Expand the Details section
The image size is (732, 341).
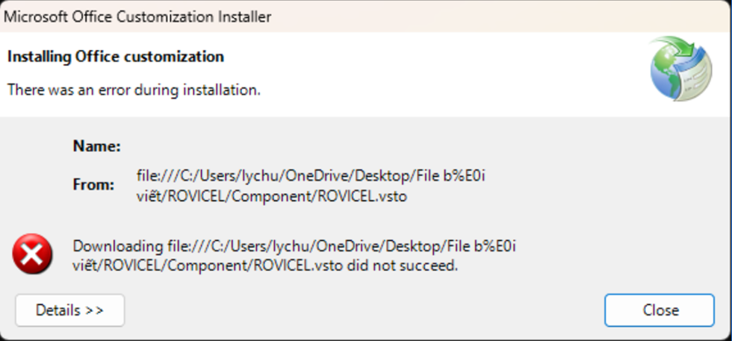(x=69, y=310)
